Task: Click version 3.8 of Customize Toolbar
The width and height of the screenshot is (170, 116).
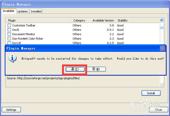Action: [x=112, y=25]
